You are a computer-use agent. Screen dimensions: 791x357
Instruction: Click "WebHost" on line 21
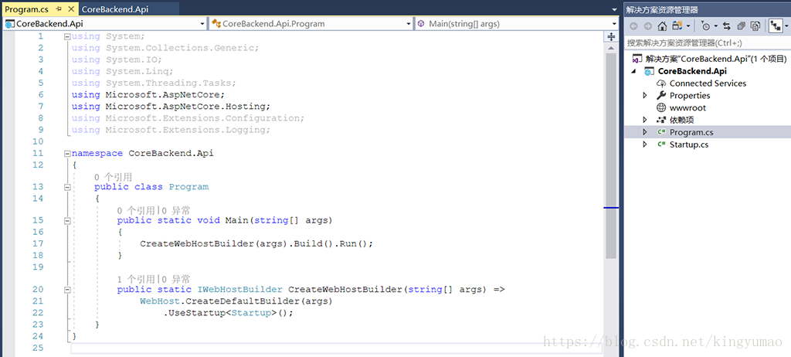pyautogui.click(x=160, y=301)
